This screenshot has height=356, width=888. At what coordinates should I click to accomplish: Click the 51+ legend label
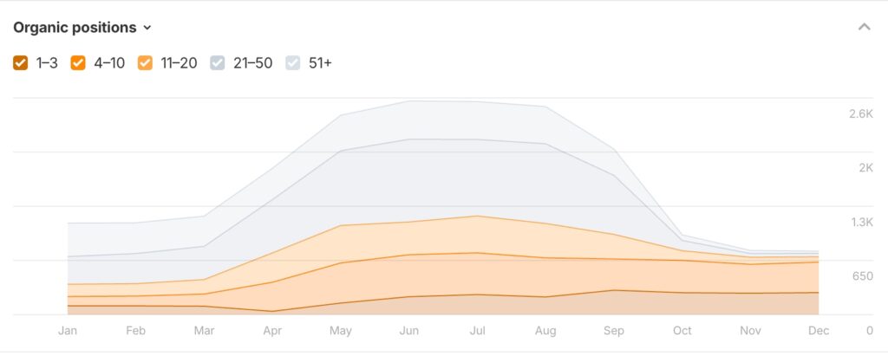pyautogui.click(x=320, y=63)
